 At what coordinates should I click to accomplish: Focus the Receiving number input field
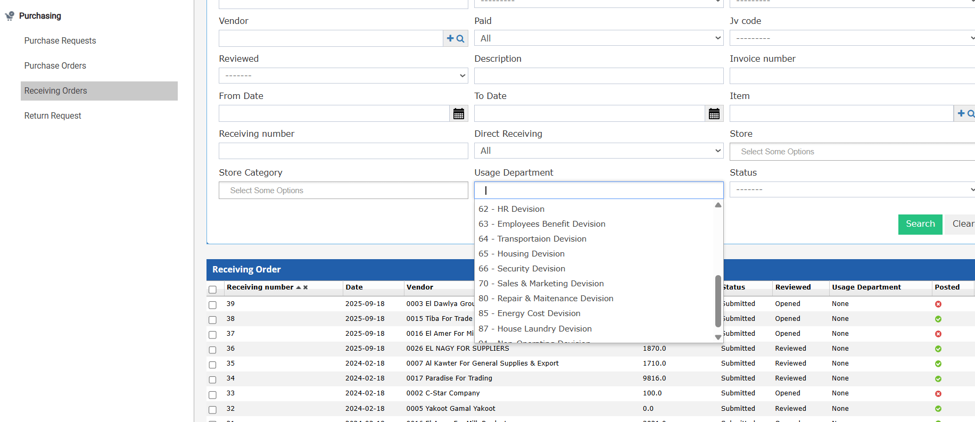(x=343, y=151)
